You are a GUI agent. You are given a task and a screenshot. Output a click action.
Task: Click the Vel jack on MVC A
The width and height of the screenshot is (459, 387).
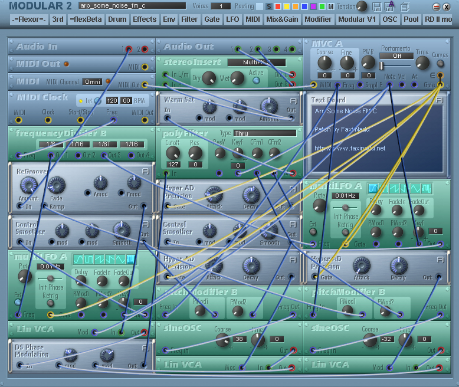point(402,85)
